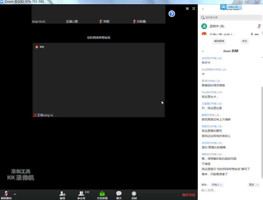Click the Unmute (解除静音) panel button
Screen dimensions: 263x200
[x=219, y=41]
